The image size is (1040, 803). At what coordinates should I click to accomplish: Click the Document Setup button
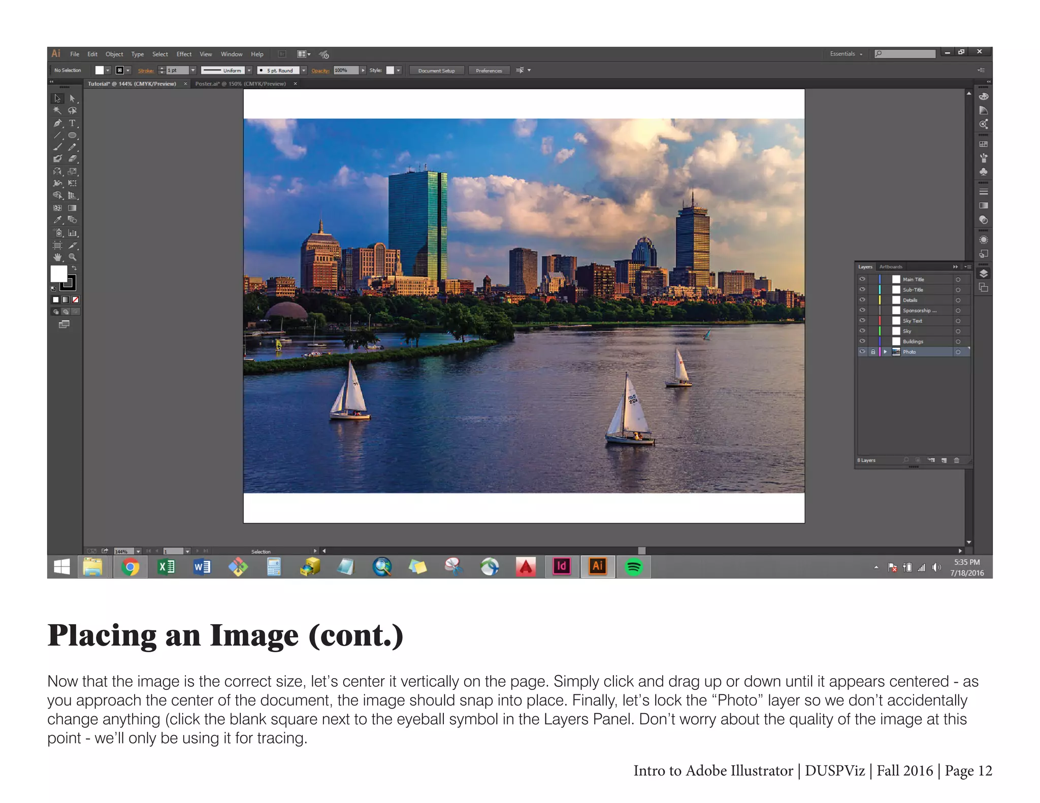(437, 71)
